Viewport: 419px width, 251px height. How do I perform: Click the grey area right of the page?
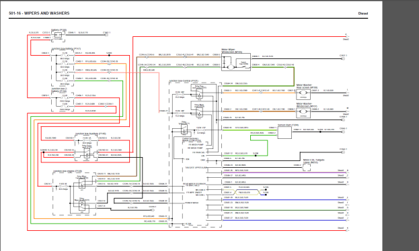401,125
